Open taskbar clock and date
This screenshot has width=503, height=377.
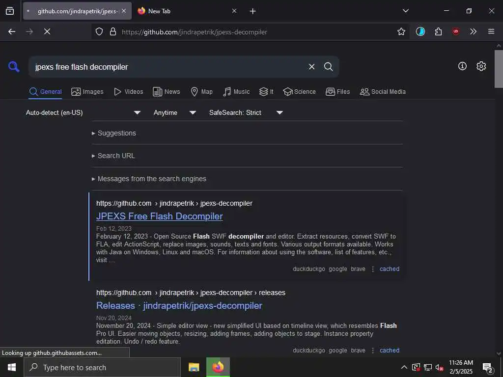461,367
